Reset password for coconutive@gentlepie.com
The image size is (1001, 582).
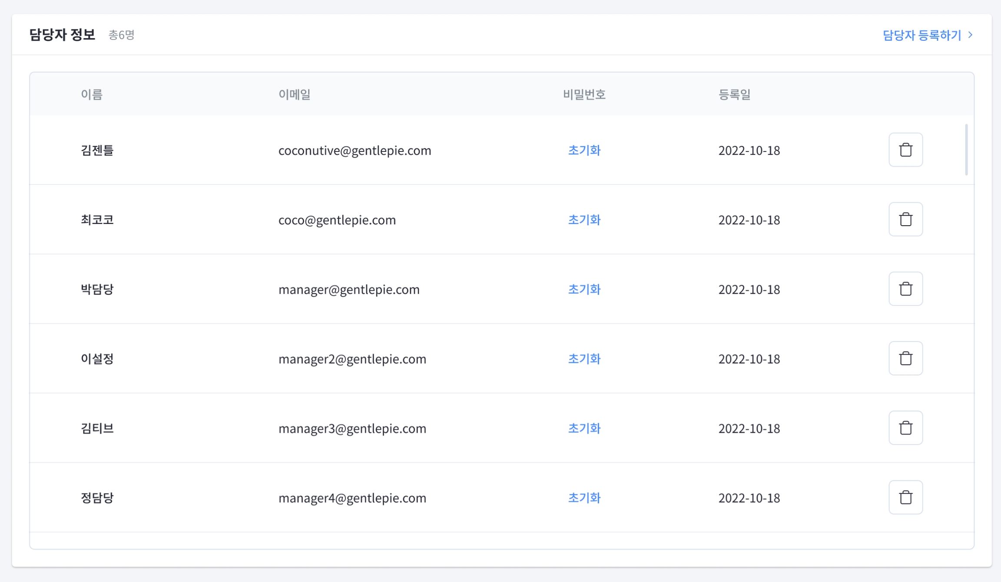pos(584,150)
